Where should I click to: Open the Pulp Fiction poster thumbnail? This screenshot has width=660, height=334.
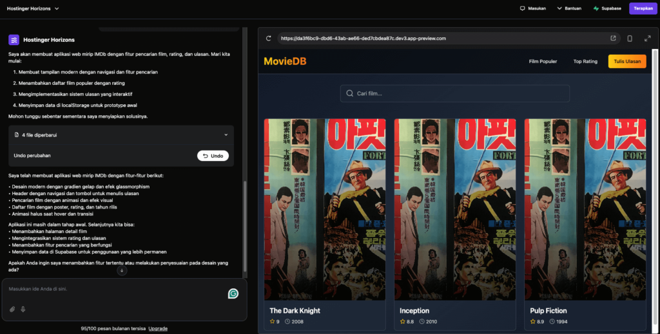point(585,209)
